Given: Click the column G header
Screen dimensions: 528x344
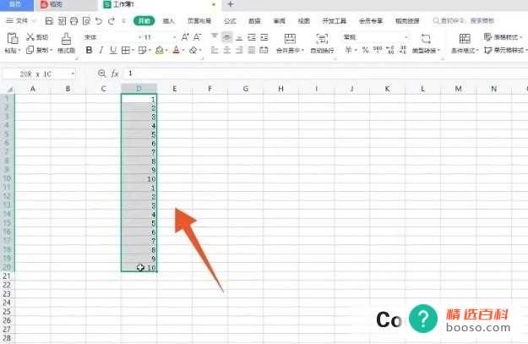Looking at the screenshot, I should (244, 89).
